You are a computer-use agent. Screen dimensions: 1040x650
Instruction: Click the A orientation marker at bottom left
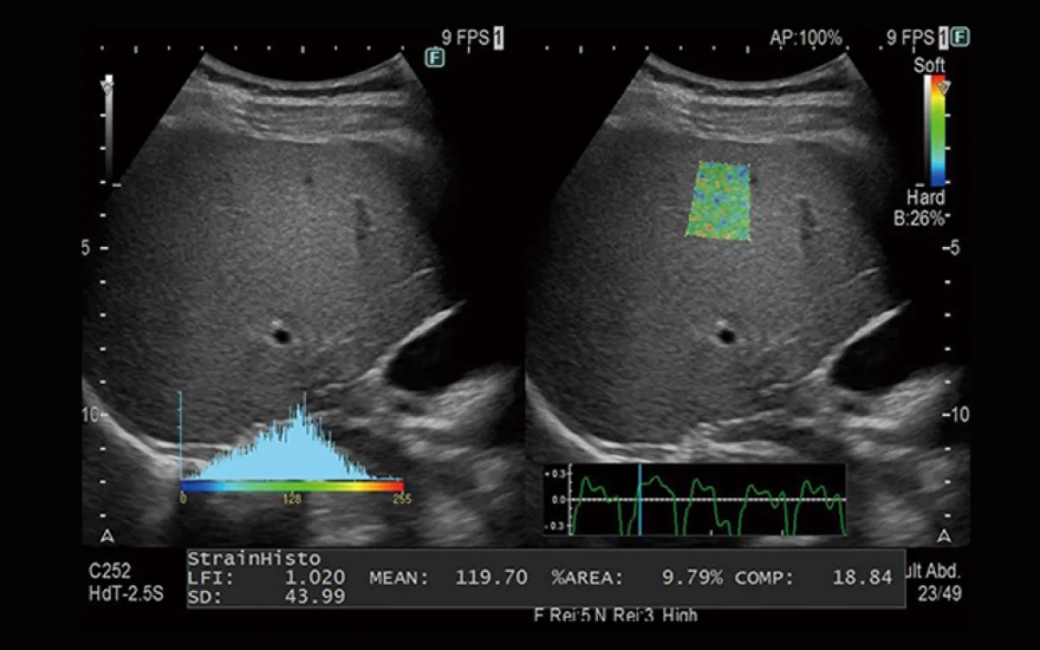click(107, 536)
